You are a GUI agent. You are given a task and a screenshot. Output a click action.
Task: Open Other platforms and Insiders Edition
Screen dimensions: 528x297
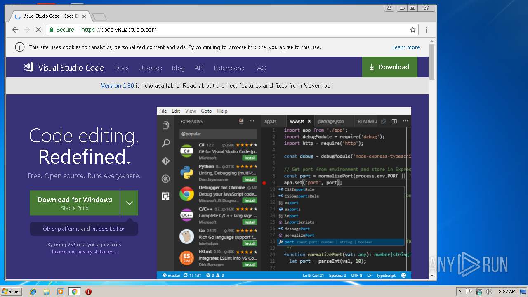84,229
